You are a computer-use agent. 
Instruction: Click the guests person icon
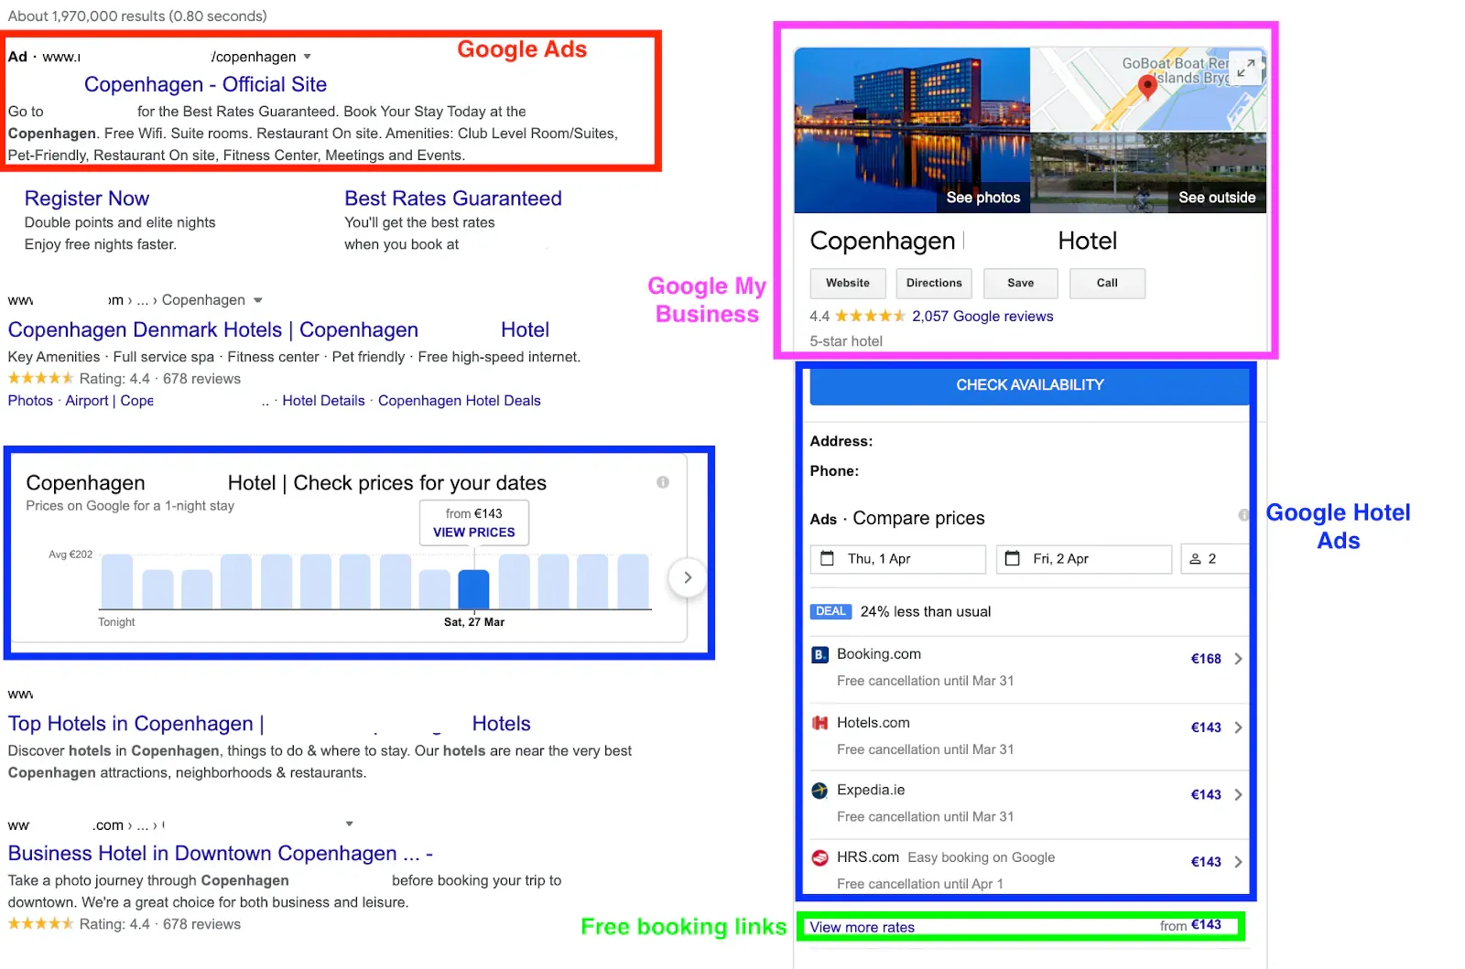[1195, 559]
